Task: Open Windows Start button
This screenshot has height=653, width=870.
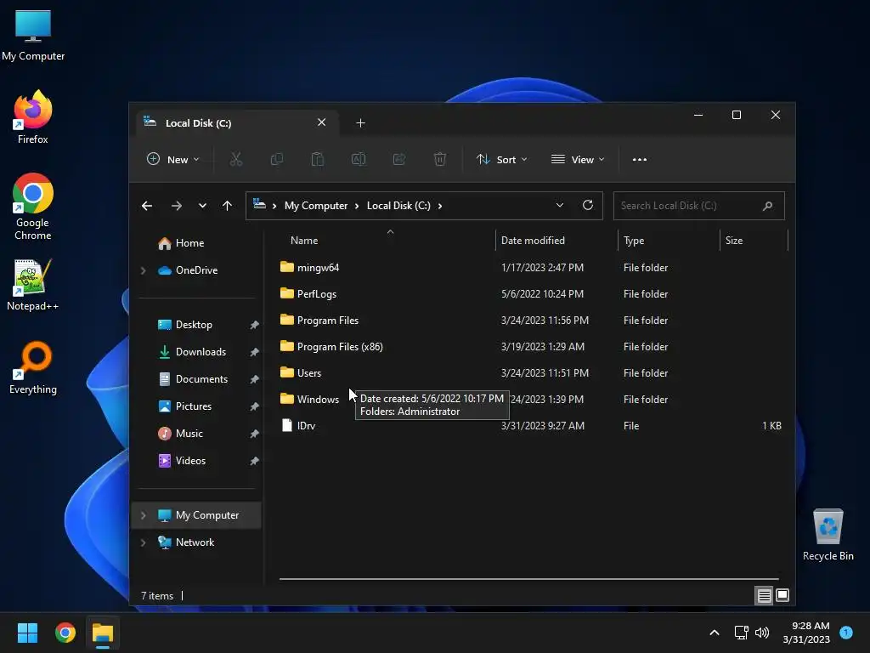Action: pos(27,633)
